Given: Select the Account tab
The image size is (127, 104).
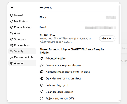Looking at the screenshot, I should click(22, 63).
